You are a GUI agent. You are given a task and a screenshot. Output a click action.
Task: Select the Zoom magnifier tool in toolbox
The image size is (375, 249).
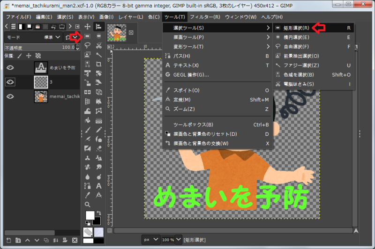pyautogui.click(x=88, y=205)
